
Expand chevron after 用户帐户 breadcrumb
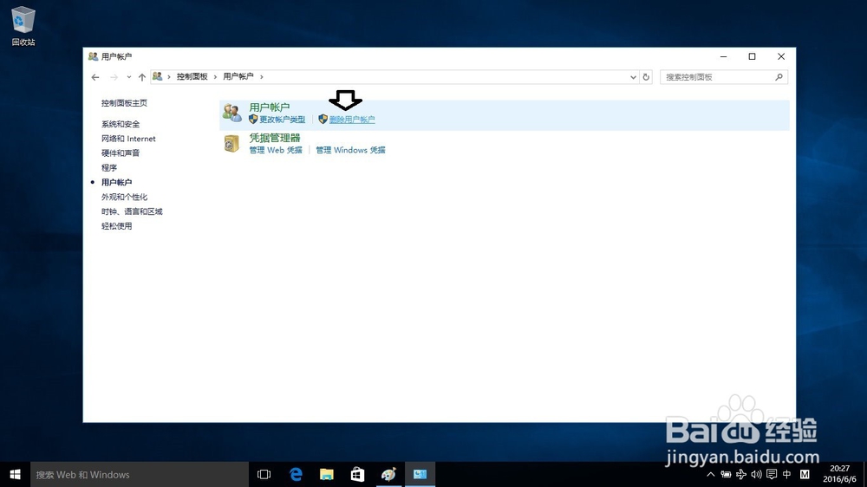click(262, 77)
